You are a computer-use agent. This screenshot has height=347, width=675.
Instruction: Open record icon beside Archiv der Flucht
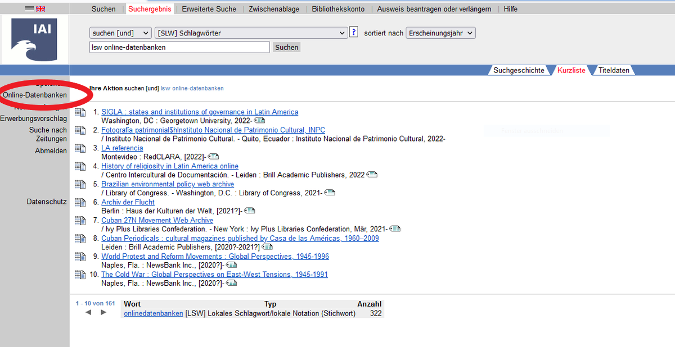80,202
